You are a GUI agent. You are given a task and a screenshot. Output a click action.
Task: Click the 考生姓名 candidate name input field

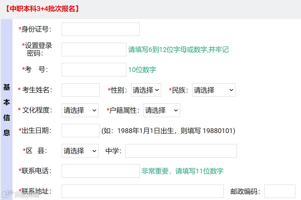coord(80,90)
